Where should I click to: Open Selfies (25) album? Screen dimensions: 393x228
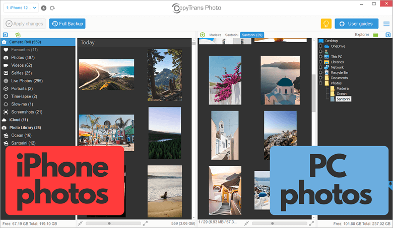(38, 73)
